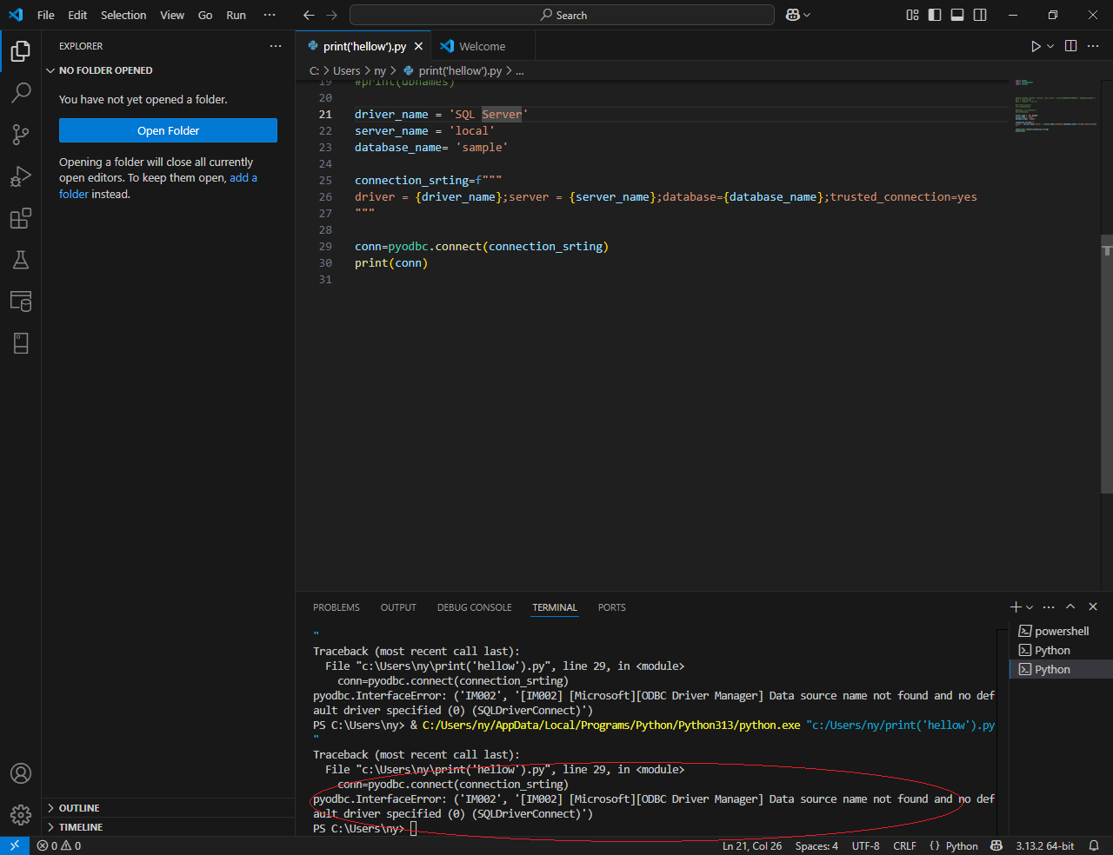Expand the TIMELINE section
1113x855 pixels.
pos(80,826)
